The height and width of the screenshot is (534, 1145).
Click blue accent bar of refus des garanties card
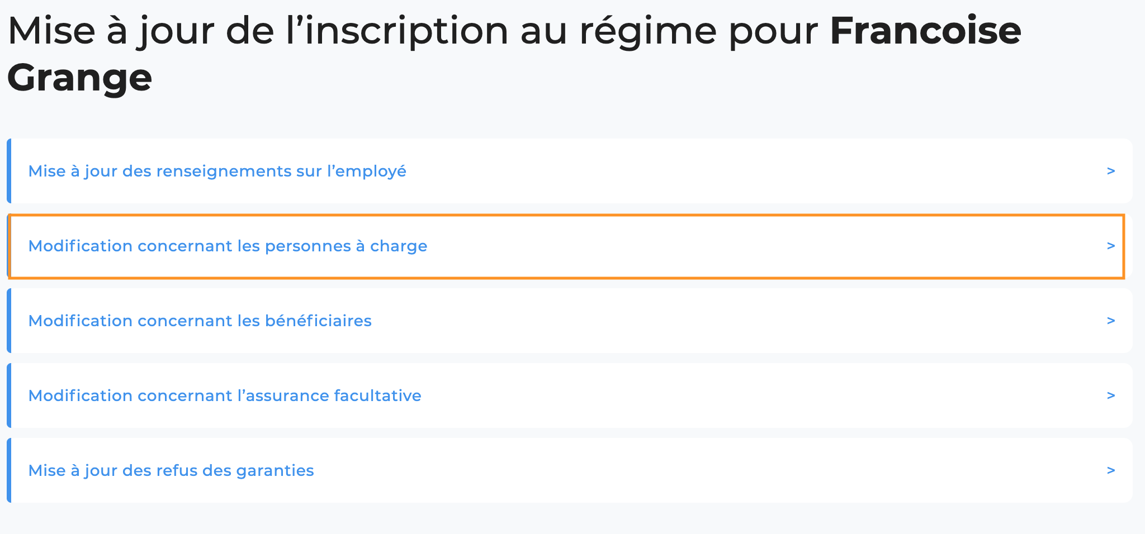(9, 470)
